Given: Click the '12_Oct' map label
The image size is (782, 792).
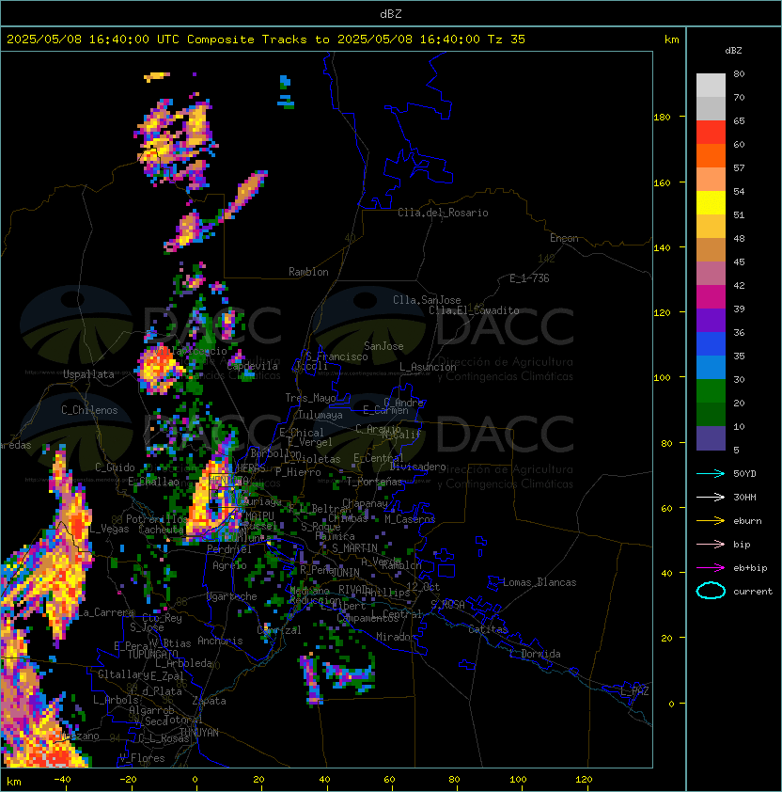Looking at the screenshot, I should (x=423, y=587).
